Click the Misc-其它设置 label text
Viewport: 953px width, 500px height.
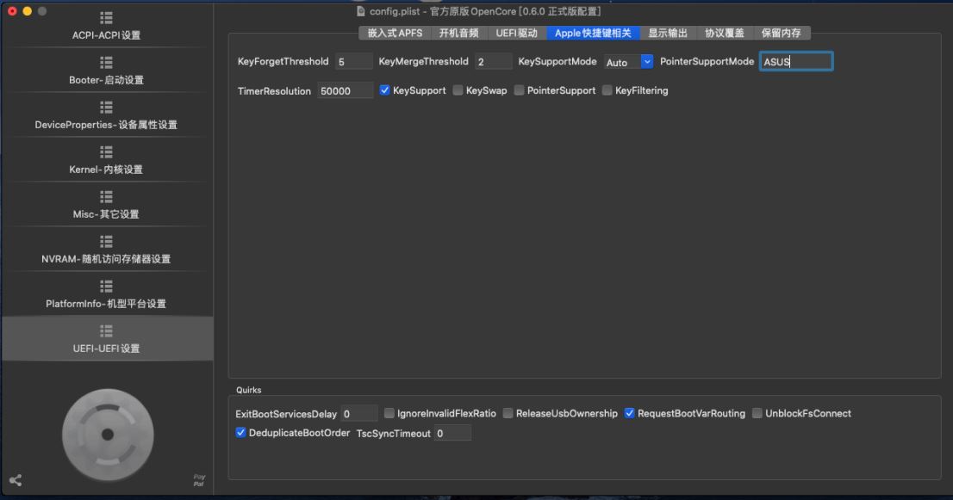pos(106,214)
